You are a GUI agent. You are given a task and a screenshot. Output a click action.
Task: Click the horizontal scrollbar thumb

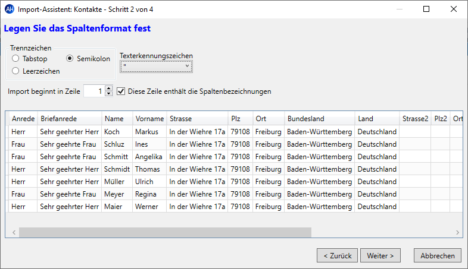point(165,232)
